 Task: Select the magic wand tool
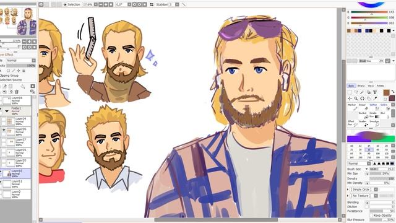click(x=362, y=92)
